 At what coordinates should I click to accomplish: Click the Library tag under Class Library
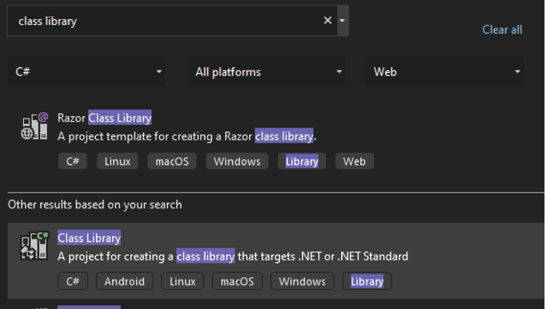click(367, 281)
